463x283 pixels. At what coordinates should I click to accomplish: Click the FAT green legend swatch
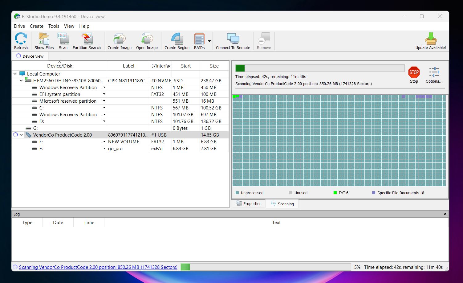(x=335, y=193)
